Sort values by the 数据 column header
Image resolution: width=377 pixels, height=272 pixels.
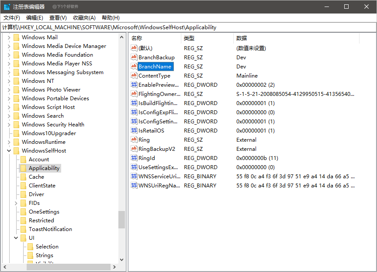tap(296, 38)
